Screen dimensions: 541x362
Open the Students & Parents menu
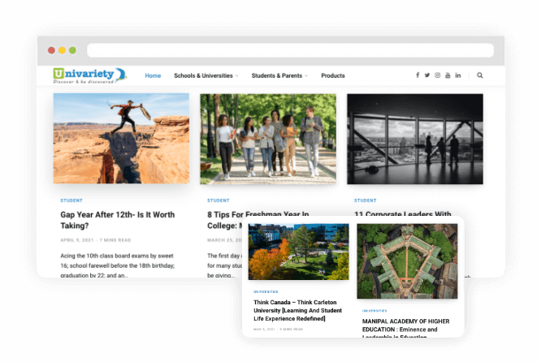point(279,75)
